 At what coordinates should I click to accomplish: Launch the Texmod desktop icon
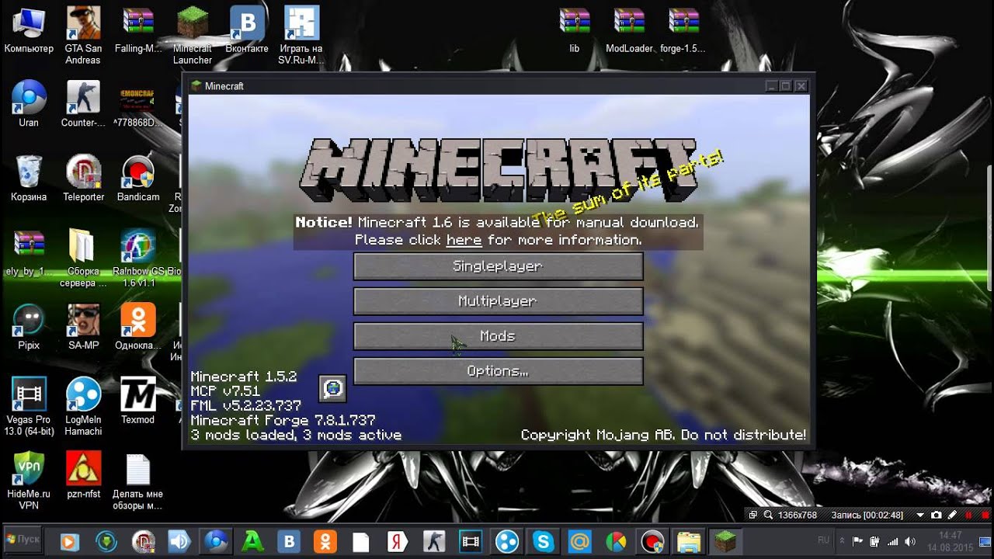pyautogui.click(x=138, y=401)
